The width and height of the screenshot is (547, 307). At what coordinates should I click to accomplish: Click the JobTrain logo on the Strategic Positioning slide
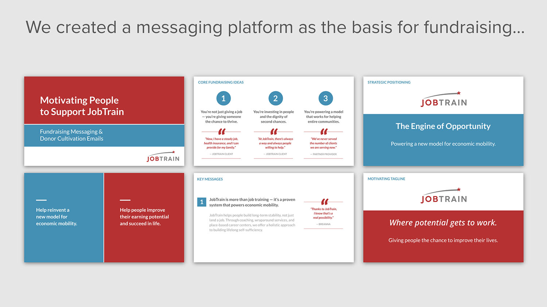[443, 99]
